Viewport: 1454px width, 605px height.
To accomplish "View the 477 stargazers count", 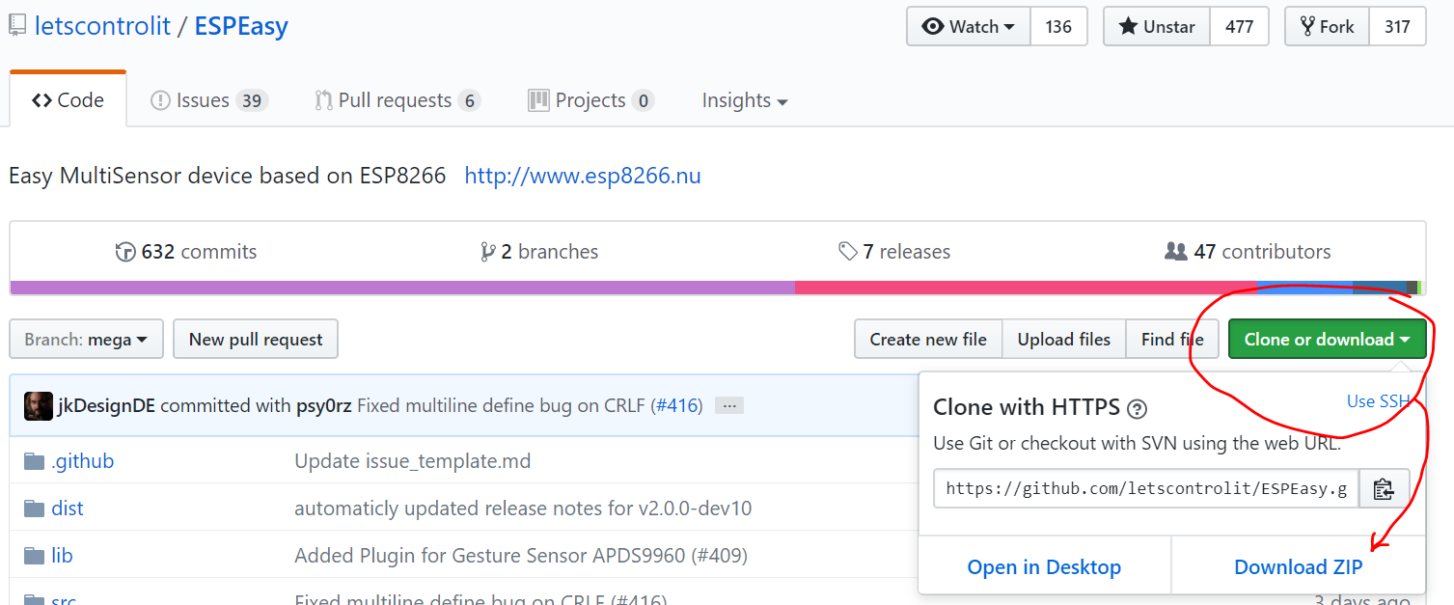I will pyautogui.click(x=1239, y=27).
